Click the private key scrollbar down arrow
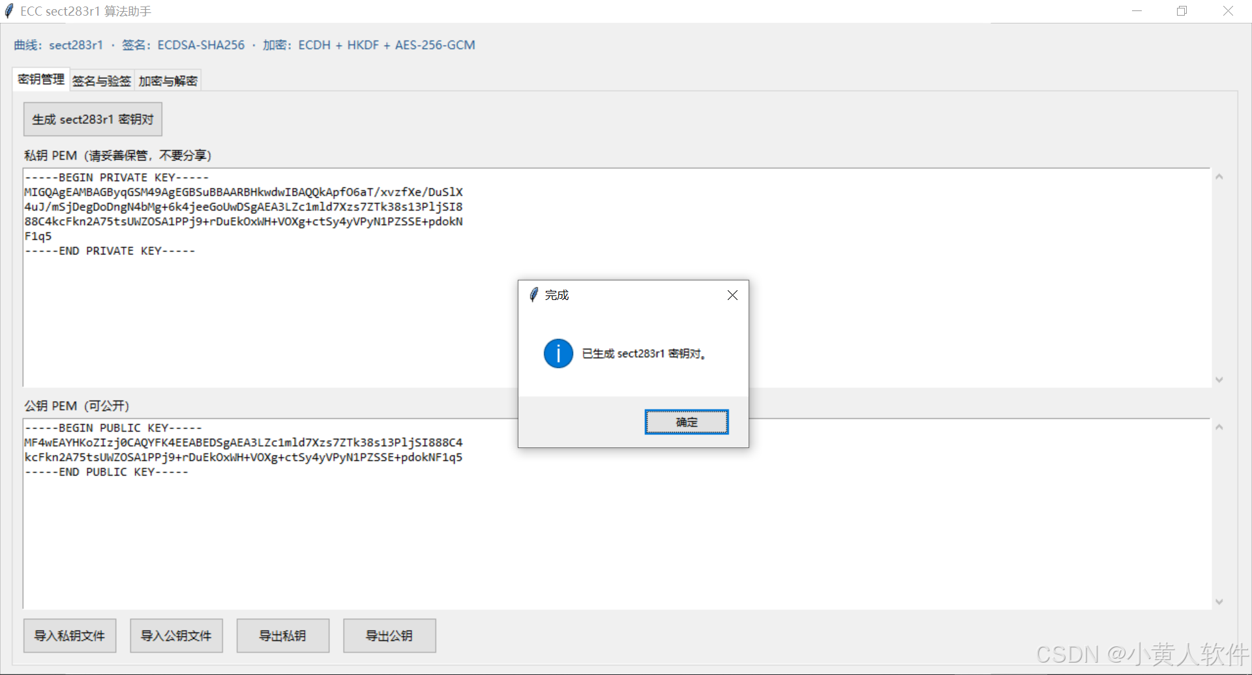This screenshot has width=1252, height=675. coord(1219,380)
